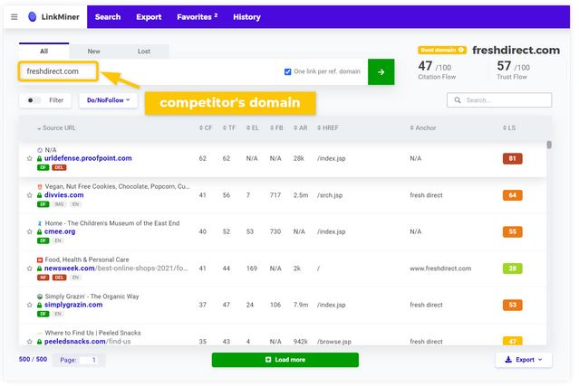Click link strength badge 53
579x386 pixels.
tap(512, 305)
